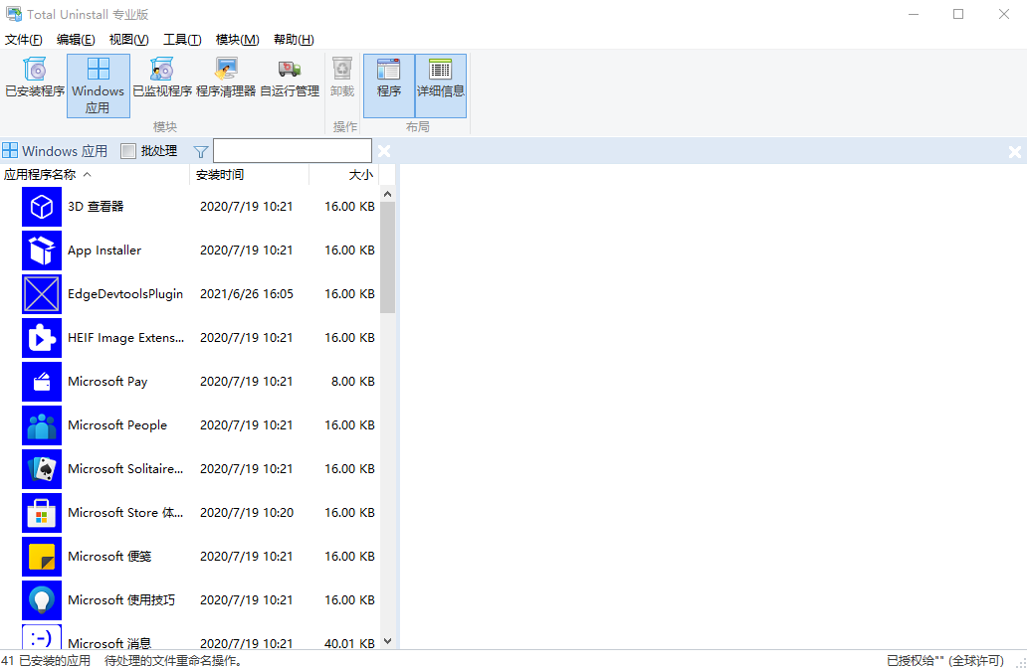Click the 卸载 uninstall button
This screenshot has height=669, width=1027.
click(x=342, y=85)
